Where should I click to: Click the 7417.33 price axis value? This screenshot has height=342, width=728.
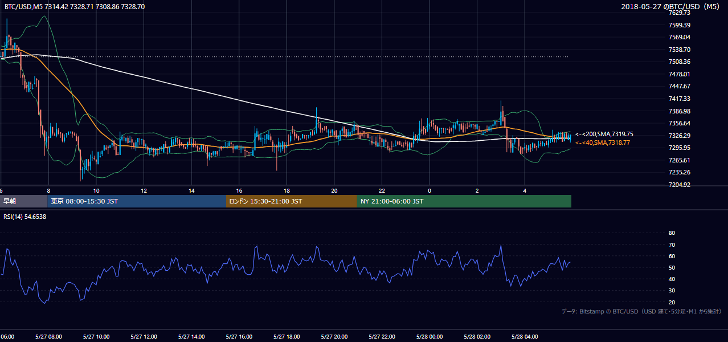(x=679, y=99)
